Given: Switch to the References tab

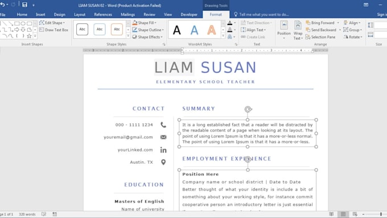Looking at the screenshot, I should click(103, 15).
